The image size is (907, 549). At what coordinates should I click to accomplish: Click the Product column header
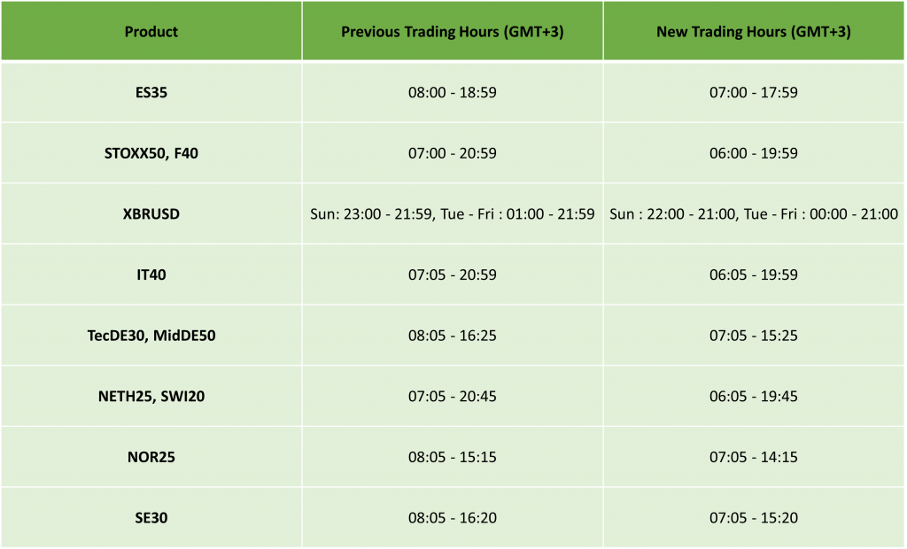click(x=151, y=31)
